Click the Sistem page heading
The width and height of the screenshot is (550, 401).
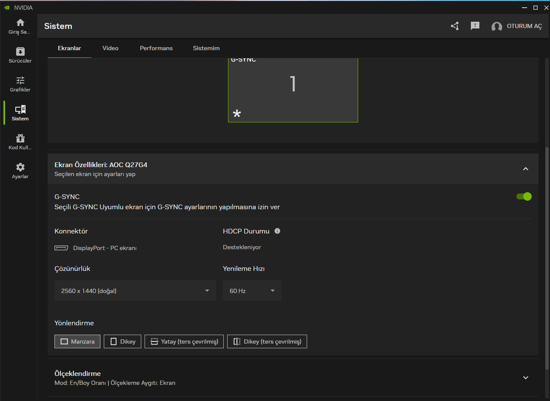[58, 26]
